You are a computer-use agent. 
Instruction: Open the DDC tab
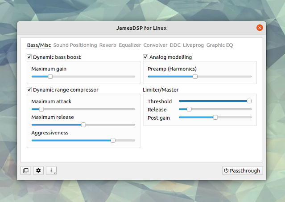[x=175, y=45]
